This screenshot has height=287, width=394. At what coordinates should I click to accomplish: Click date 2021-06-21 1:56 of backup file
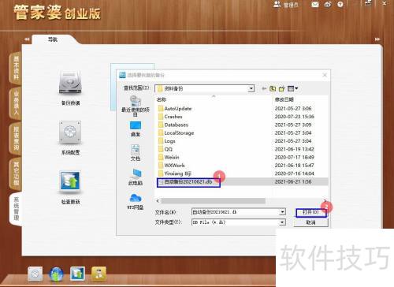pos(293,182)
